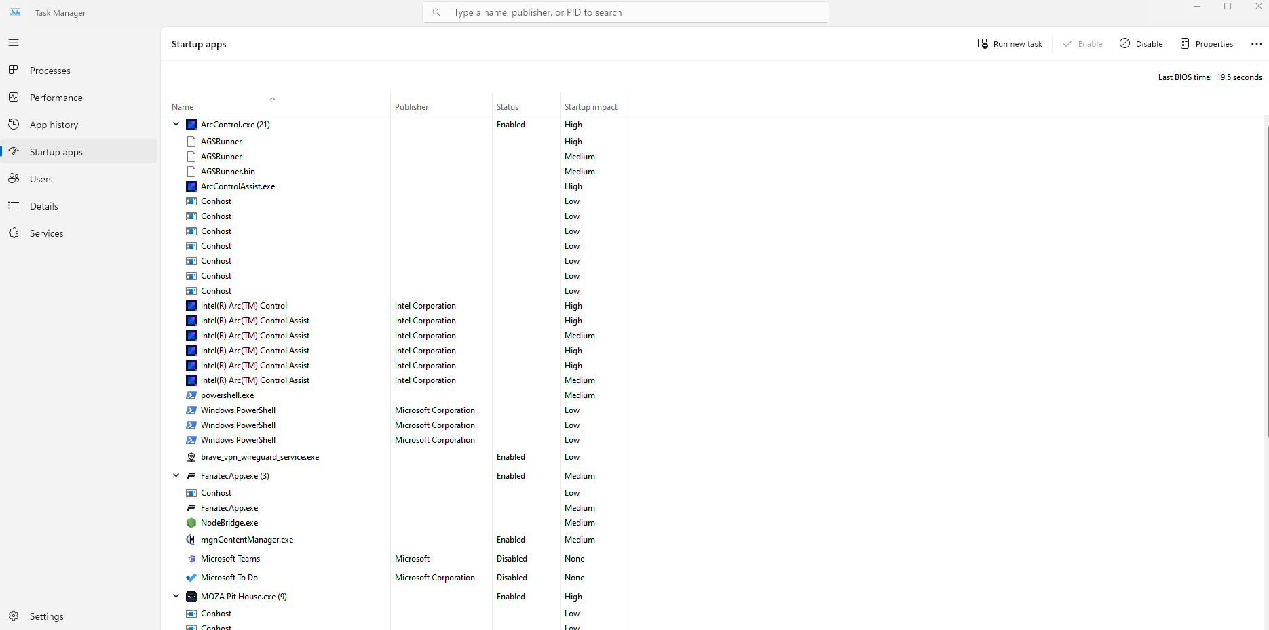Open the Task Manager navigation hamburger menu
The height and width of the screenshot is (630, 1269).
14,43
